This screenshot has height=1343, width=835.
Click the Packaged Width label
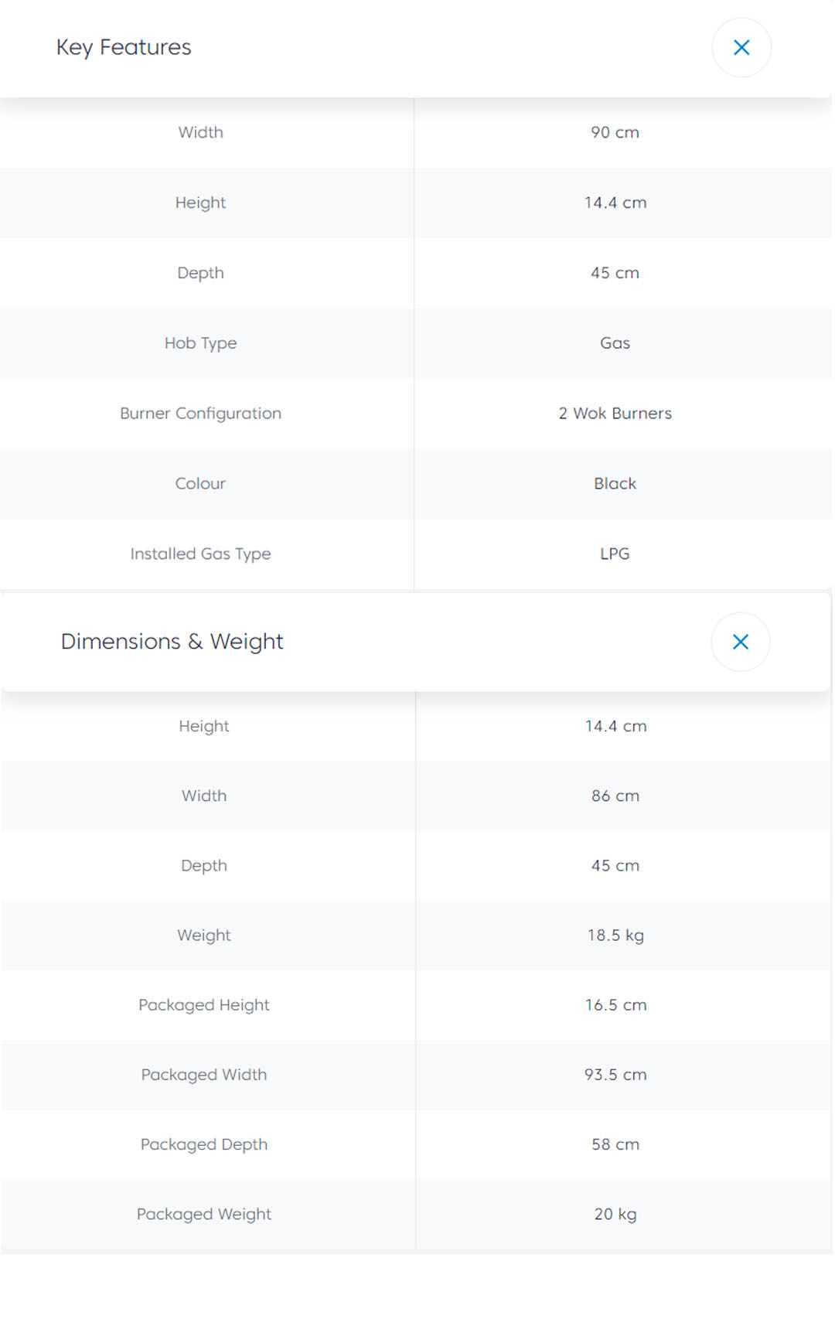pyautogui.click(x=204, y=1075)
